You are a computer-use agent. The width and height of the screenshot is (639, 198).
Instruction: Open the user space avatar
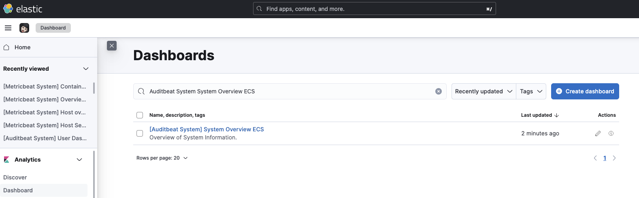tap(24, 28)
